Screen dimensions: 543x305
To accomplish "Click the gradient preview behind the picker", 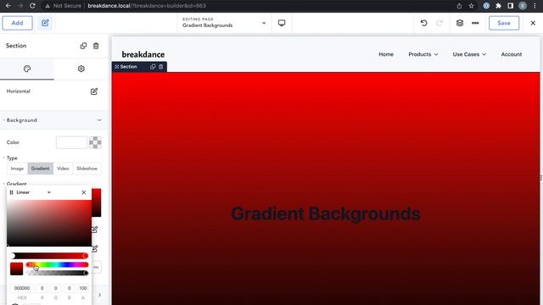I will coord(96,202).
